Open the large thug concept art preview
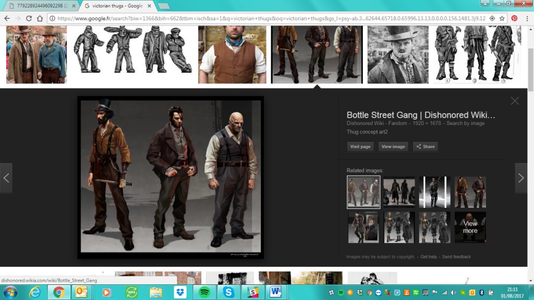 [x=171, y=177]
